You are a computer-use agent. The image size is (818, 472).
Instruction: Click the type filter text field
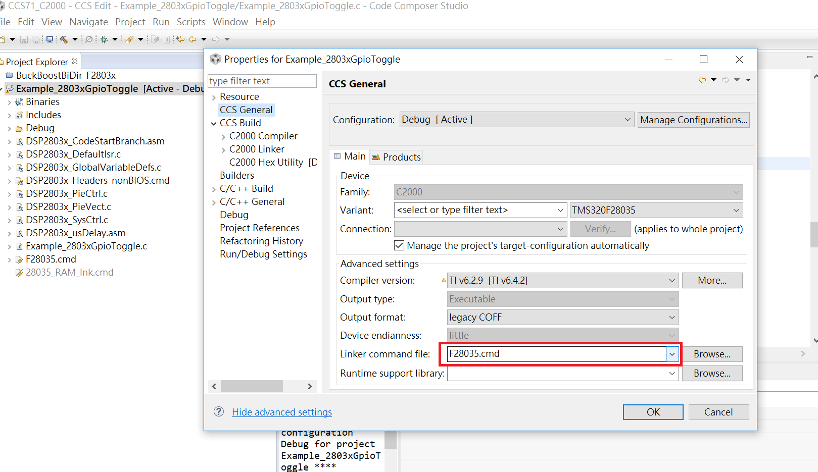pyautogui.click(x=262, y=81)
